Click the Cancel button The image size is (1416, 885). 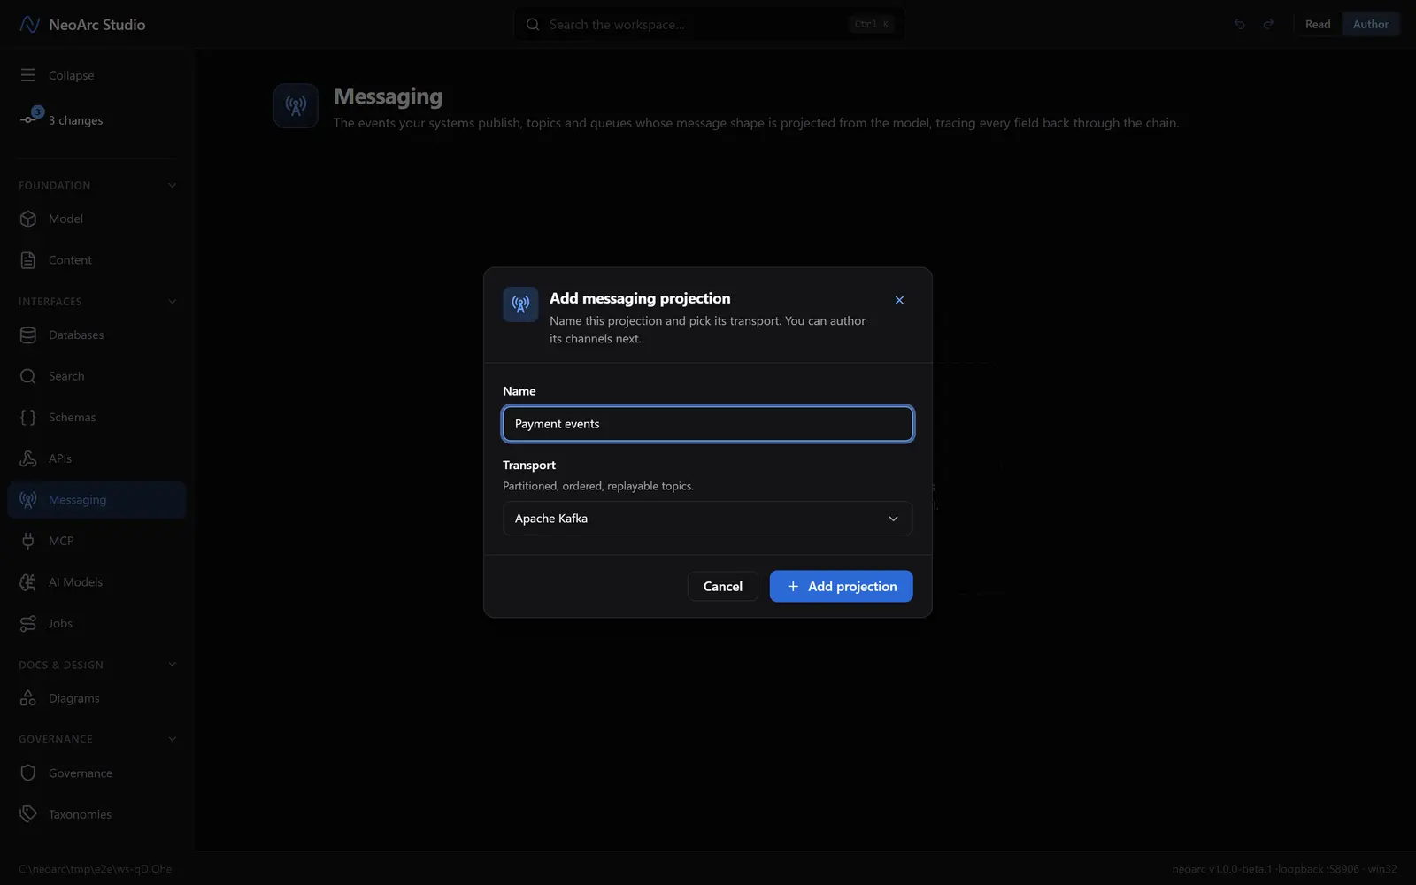[722, 586]
